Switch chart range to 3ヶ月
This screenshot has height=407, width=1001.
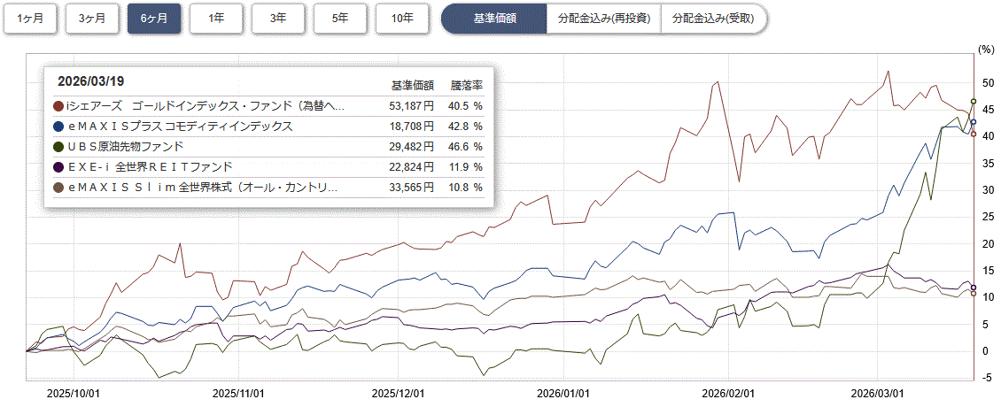point(92,18)
